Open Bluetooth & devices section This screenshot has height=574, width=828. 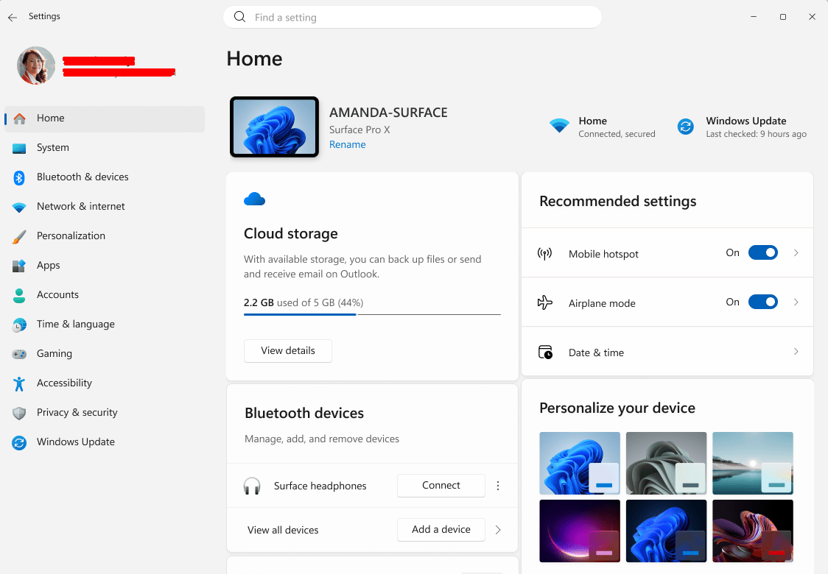(105, 178)
